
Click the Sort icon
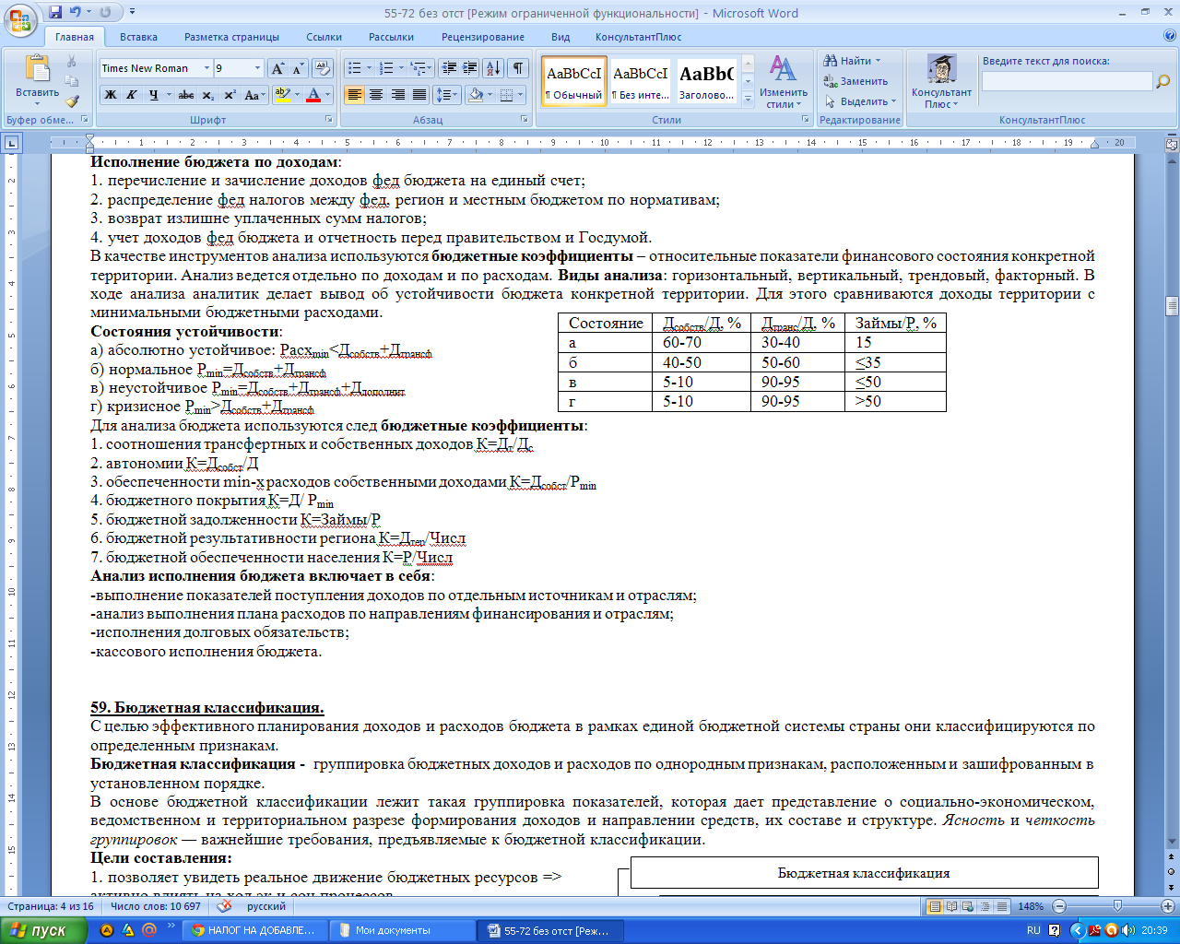coord(493,68)
